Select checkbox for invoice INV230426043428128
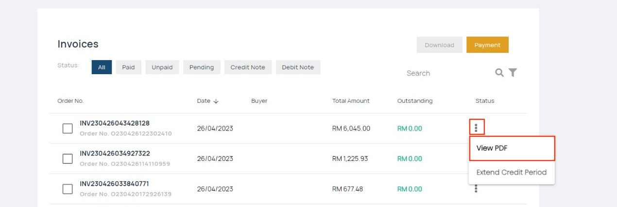The height and width of the screenshot is (207, 617). click(x=68, y=128)
